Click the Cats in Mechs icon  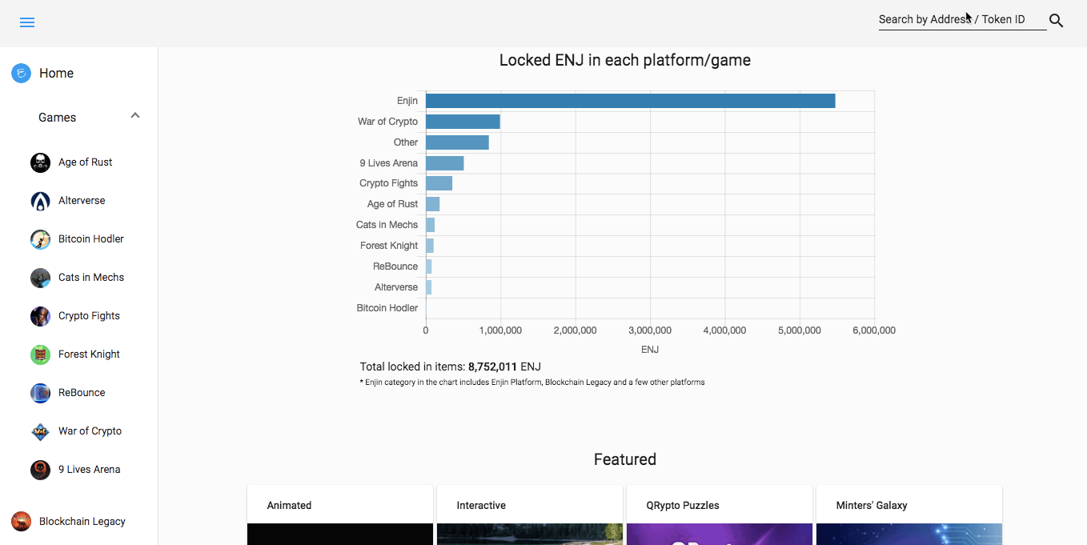[x=40, y=278]
